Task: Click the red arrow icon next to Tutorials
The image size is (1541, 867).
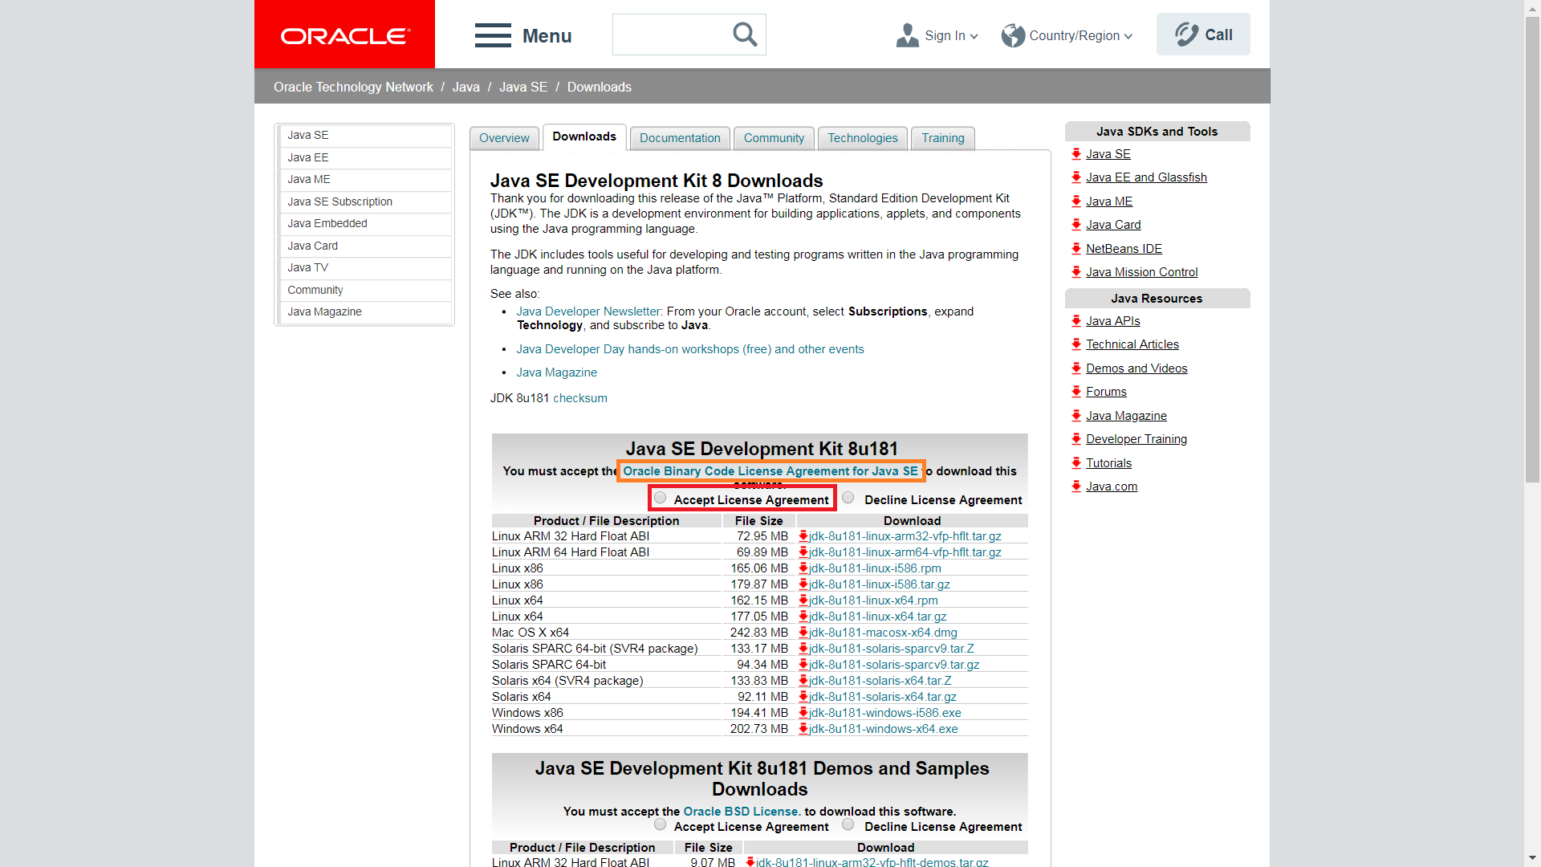Action: [1076, 462]
